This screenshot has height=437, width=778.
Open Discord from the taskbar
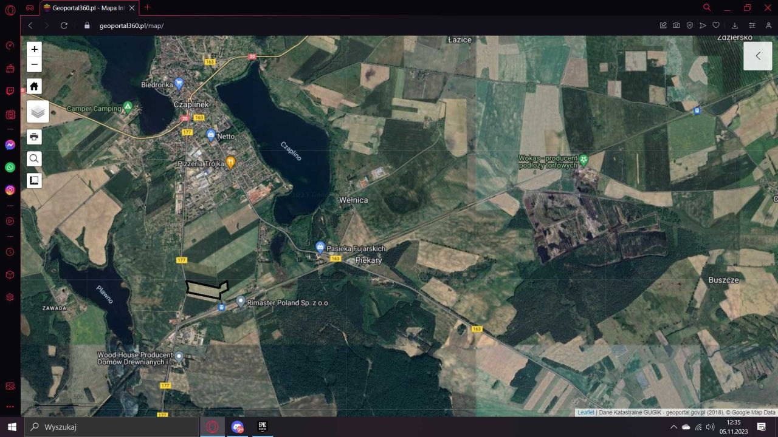click(237, 427)
